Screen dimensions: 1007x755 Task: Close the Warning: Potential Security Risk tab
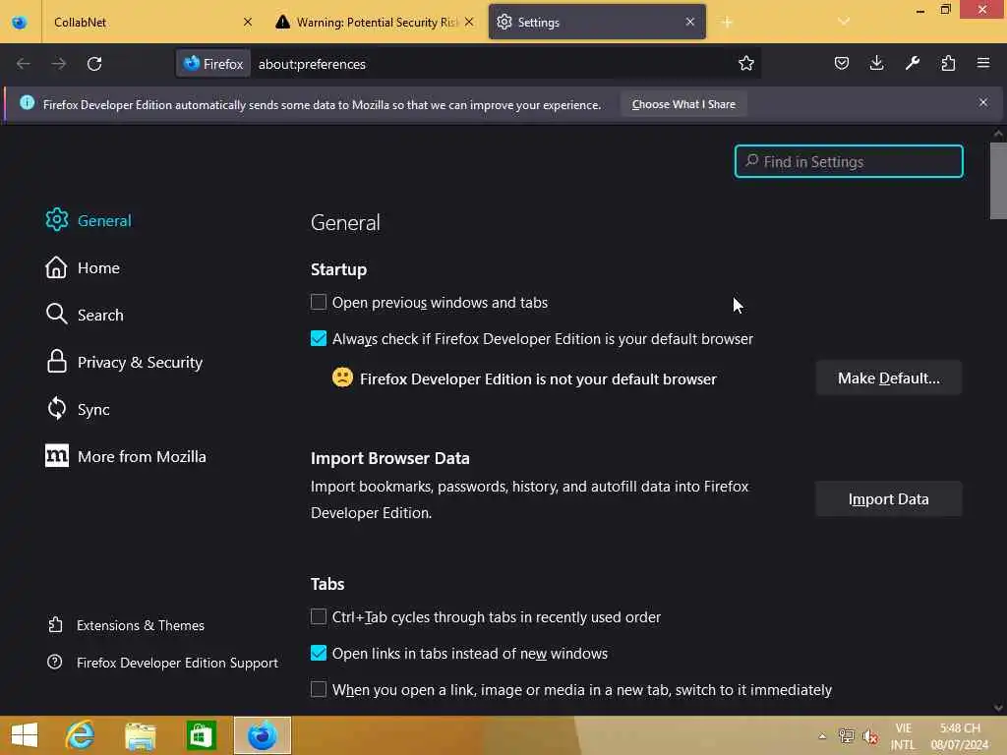tap(469, 22)
